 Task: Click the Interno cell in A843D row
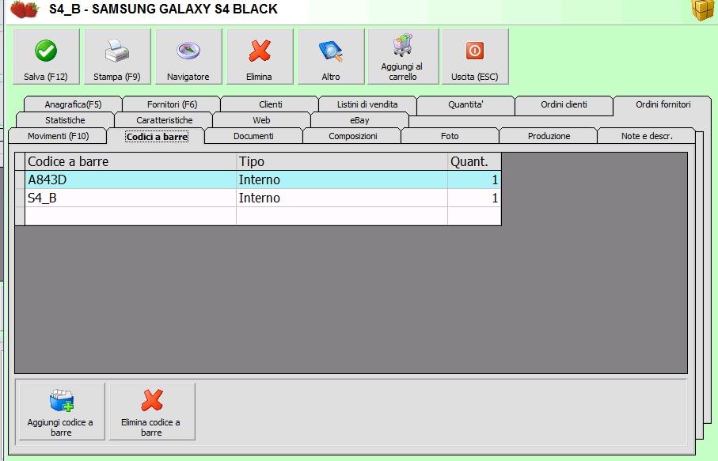[342, 179]
